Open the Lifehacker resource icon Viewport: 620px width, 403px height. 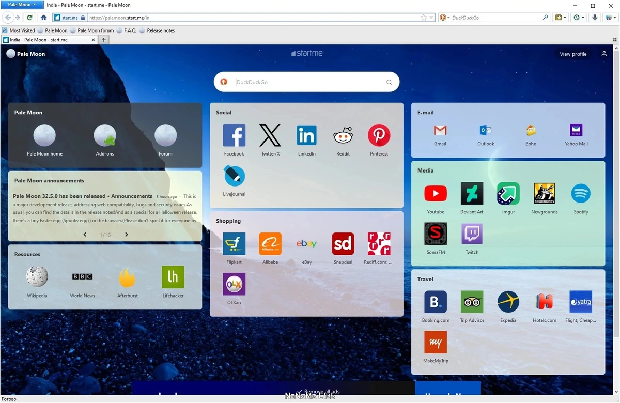coord(173,277)
